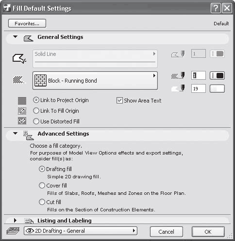This screenshot has width=235, height=241.
Task: Click the Link to Project Origin lines icon
Action: [22, 101]
